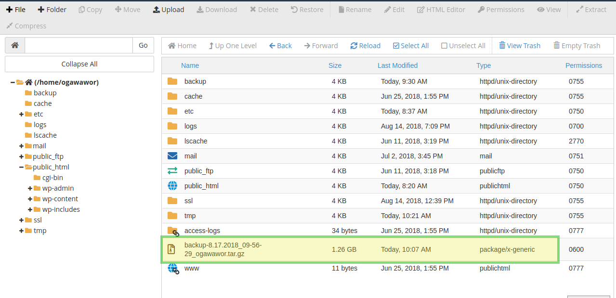Click the Compress toolbar button

click(26, 26)
